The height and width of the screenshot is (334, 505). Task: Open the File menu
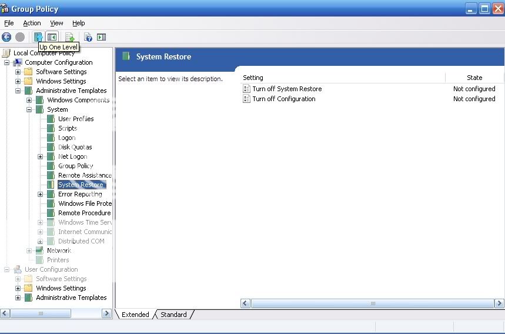[9, 23]
